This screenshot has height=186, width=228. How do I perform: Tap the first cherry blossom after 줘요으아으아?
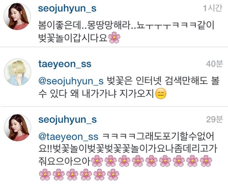[97, 161]
